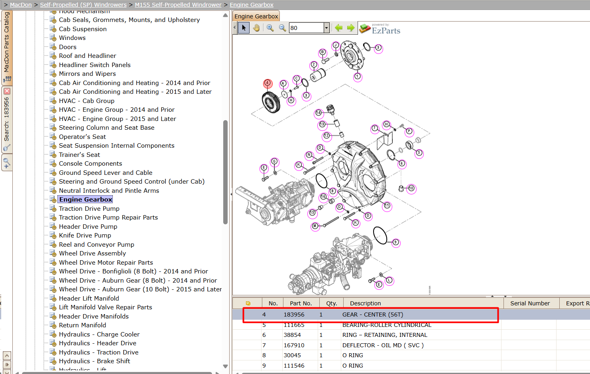Select the arrow pointer tool
590x374 pixels.
[x=244, y=28]
